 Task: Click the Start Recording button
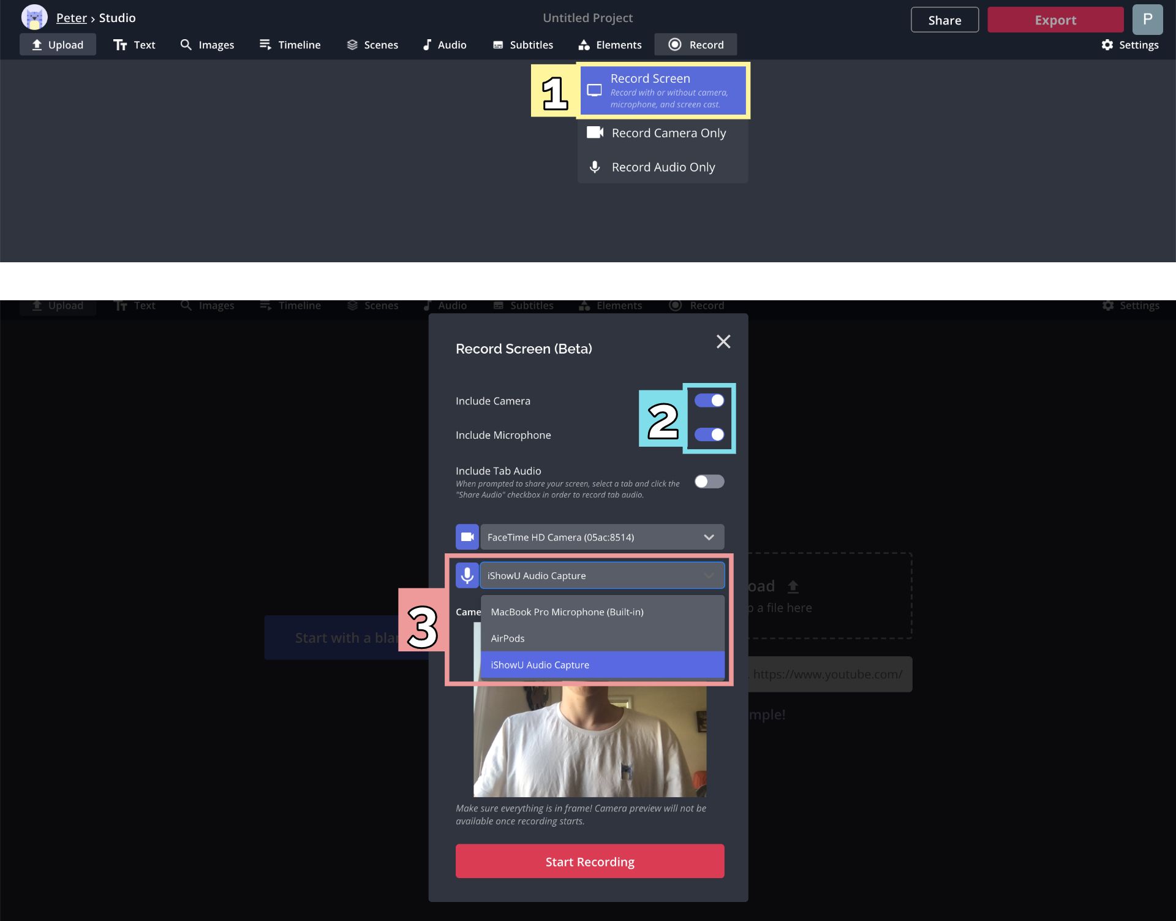click(x=589, y=862)
